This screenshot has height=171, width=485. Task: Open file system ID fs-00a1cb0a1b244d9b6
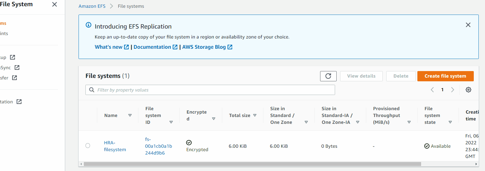point(159,146)
